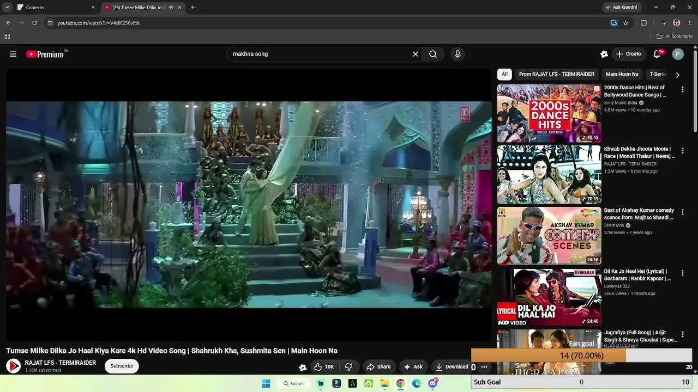Open Chrome from the taskbar
698x392 pixels.
(x=400, y=384)
